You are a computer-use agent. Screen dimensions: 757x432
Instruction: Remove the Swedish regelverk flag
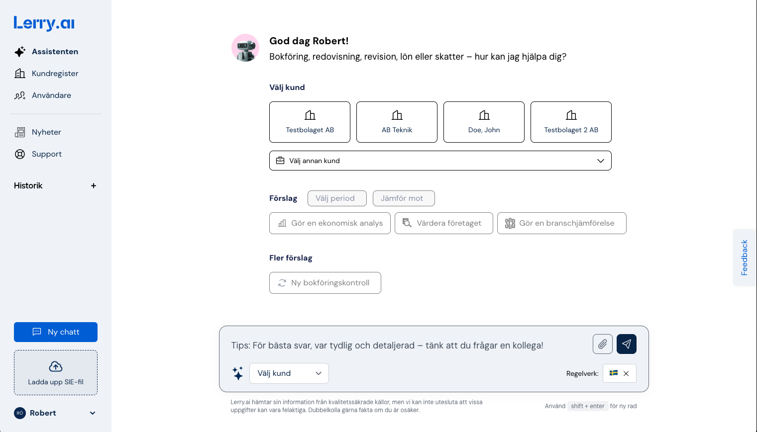click(x=626, y=373)
